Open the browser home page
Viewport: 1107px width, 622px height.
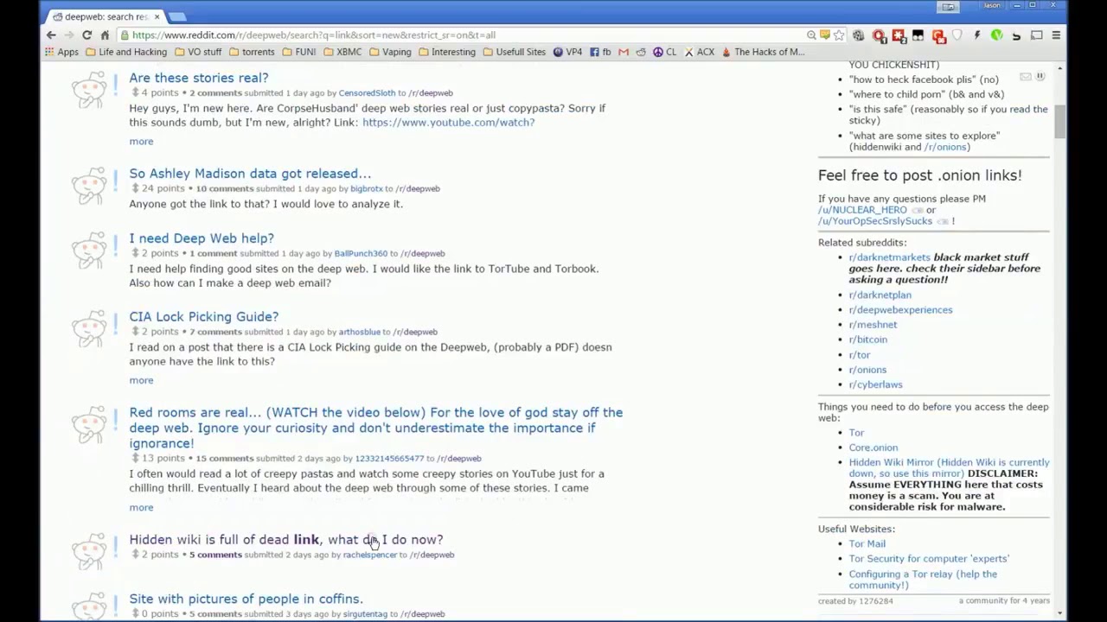[x=105, y=35]
